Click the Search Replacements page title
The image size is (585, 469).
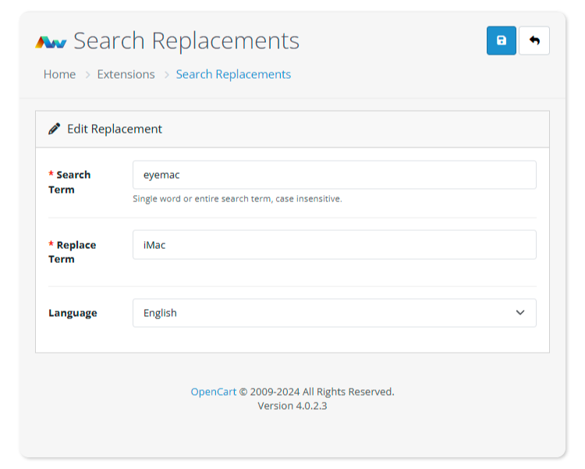[186, 41]
